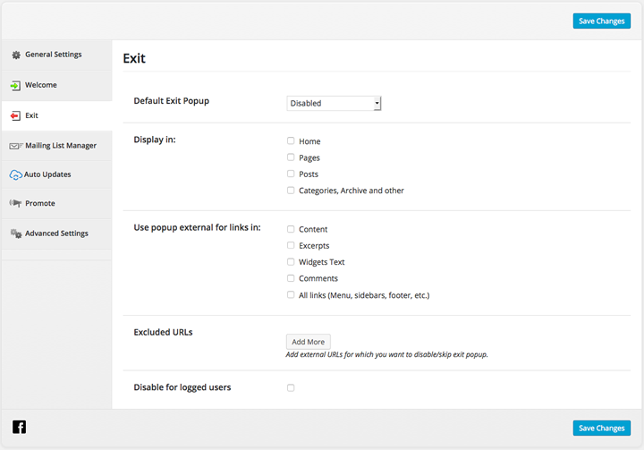Click the Default Exit Popup label
The width and height of the screenshot is (644, 450).
click(171, 101)
